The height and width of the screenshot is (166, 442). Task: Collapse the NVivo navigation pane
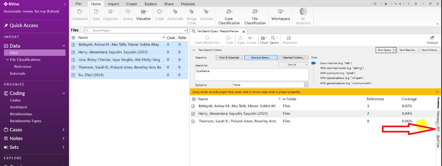(x=65, y=4)
